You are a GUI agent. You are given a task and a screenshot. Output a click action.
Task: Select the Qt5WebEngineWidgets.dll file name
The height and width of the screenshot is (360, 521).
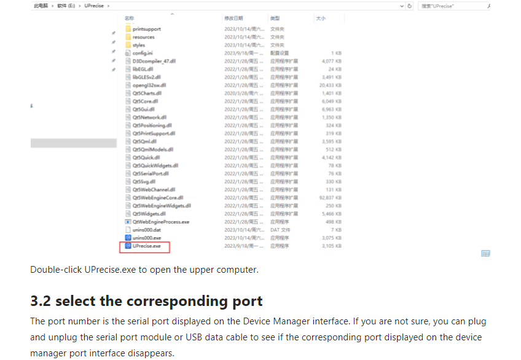(162, 206)
